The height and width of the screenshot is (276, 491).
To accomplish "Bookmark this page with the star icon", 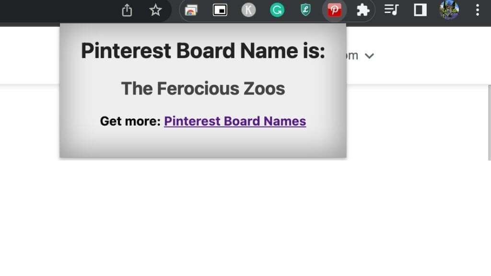I will 155,10.
